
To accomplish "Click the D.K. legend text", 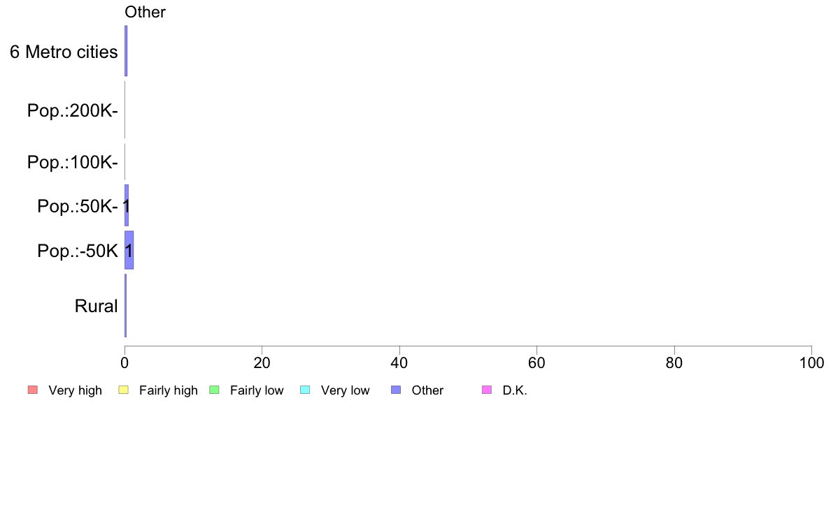I will [x=515, y=390].
